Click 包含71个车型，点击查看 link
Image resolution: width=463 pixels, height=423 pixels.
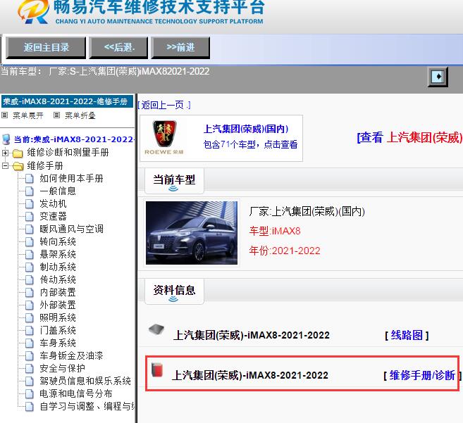tap(250, 144)
